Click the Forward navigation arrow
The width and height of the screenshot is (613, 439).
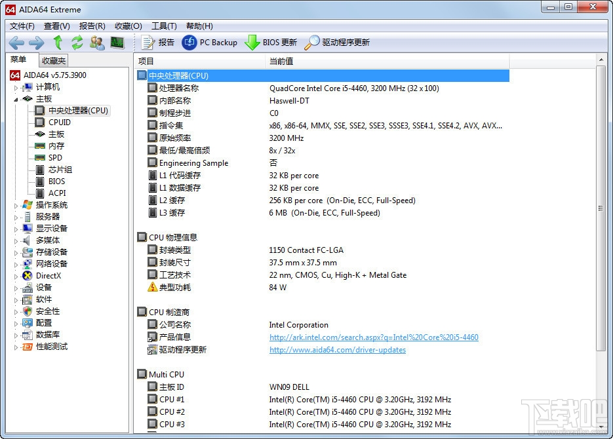coord(37,42)
